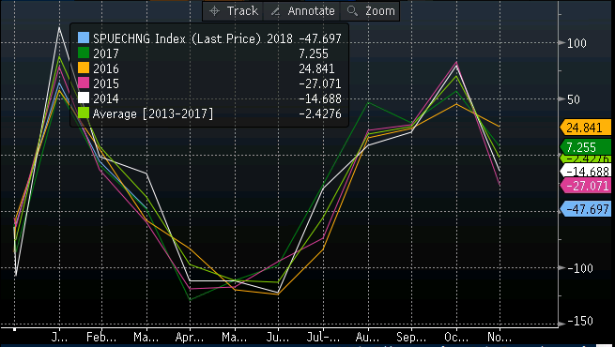Image resolution: width=615 pixels, height=347 pixels.
Task: Click the Oc... x-axis month label
Action: coord(456,337)
